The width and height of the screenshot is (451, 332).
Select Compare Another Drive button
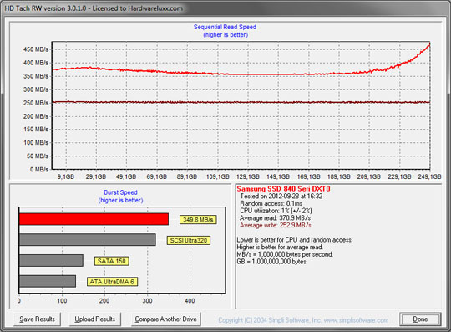coord(165,319)
